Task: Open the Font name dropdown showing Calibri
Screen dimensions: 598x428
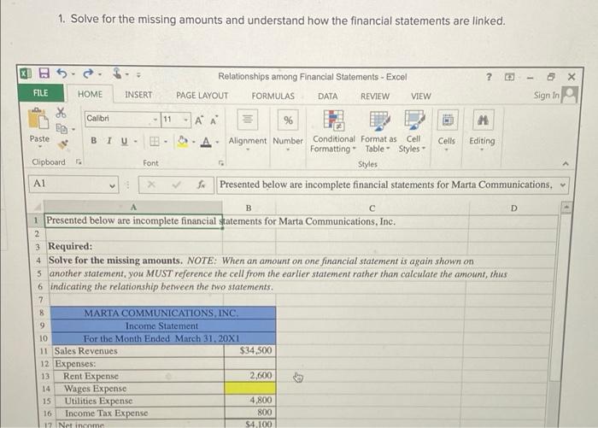Action: pyautogui.click(x=155, y=120)
